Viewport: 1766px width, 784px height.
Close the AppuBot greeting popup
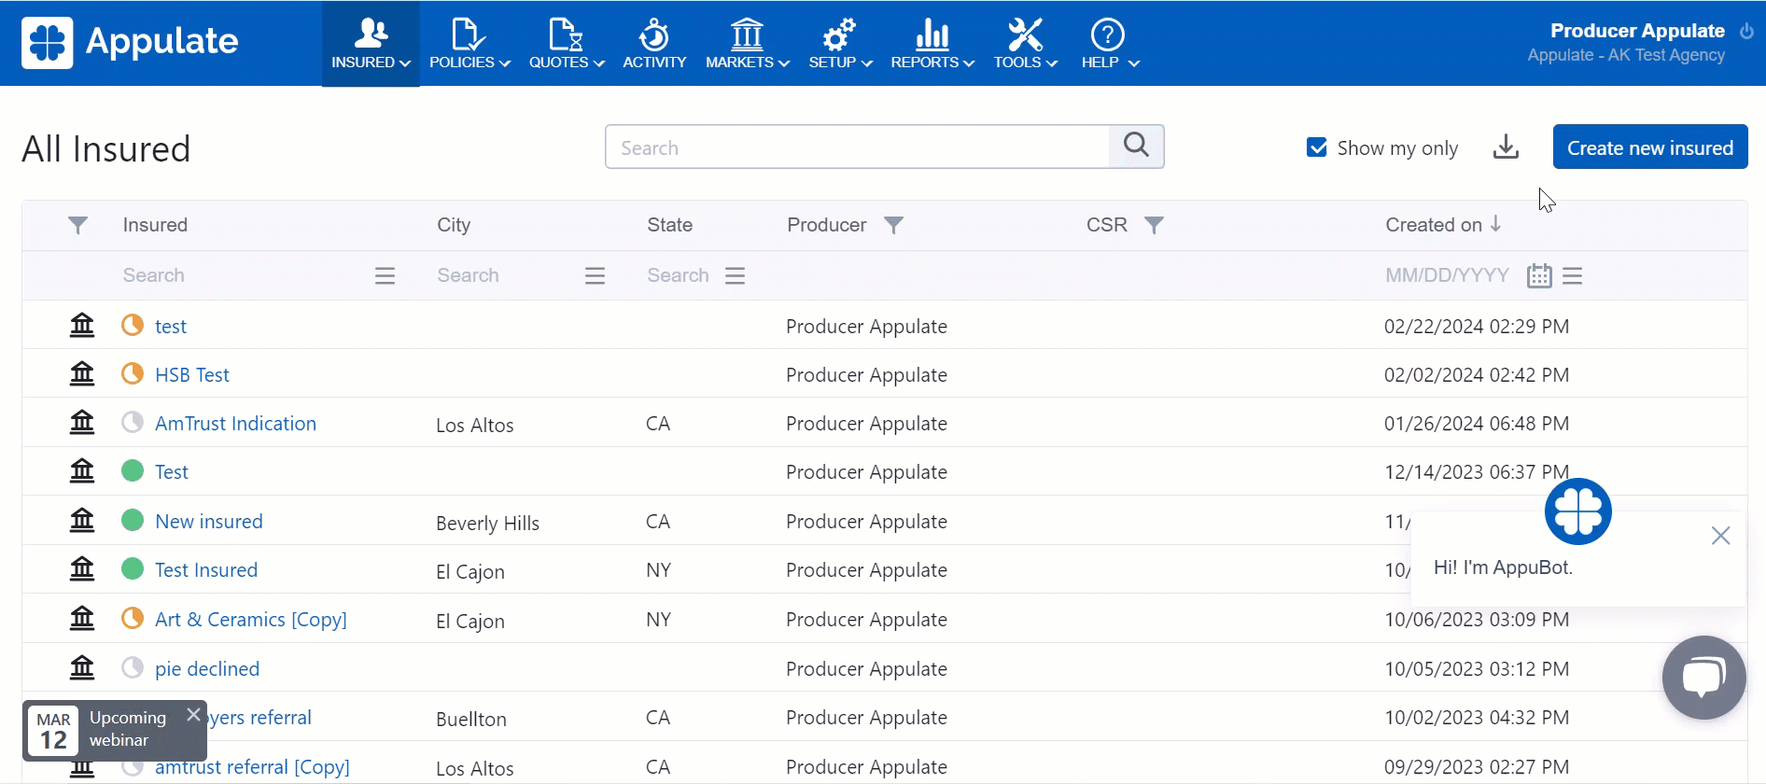pyautogui.click(x=1720, y=536)
